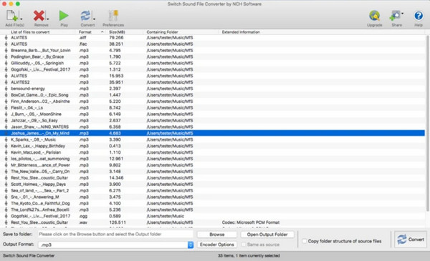Click music note icon beside bensound-energy
The height and width of the screenshot is (261, 430).
coord(6,89)
